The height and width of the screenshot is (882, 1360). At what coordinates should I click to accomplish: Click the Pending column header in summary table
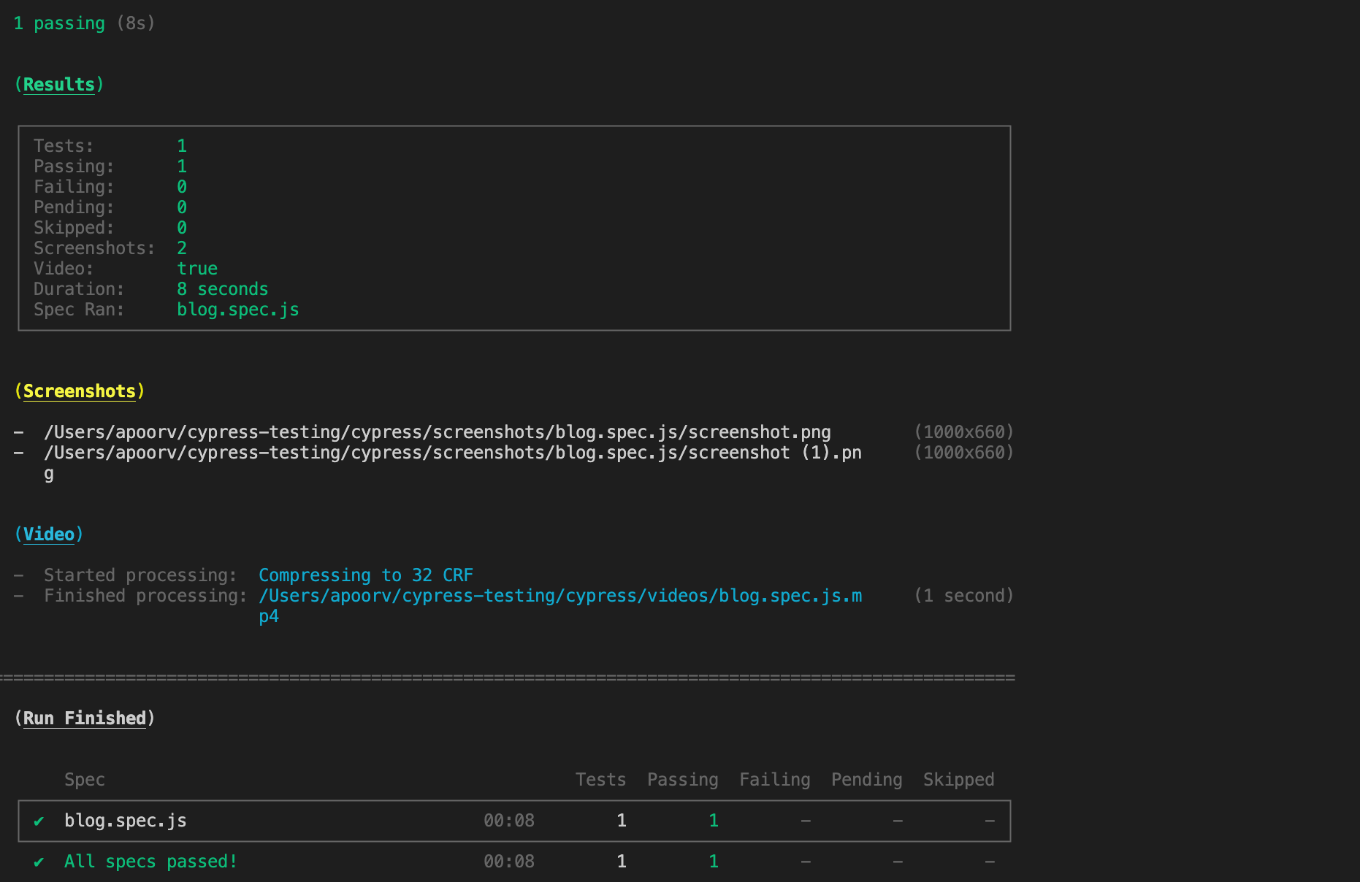pos(866,780)
